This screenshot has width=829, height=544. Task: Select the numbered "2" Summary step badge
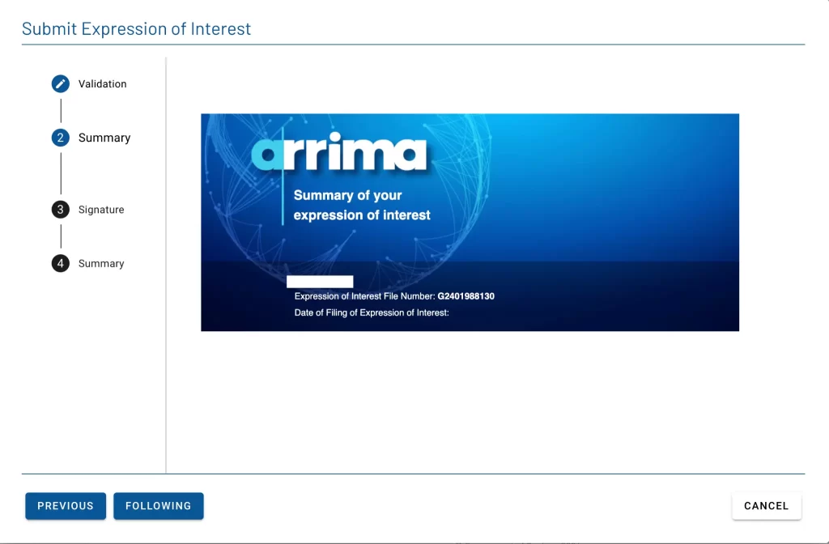[60, 138]
